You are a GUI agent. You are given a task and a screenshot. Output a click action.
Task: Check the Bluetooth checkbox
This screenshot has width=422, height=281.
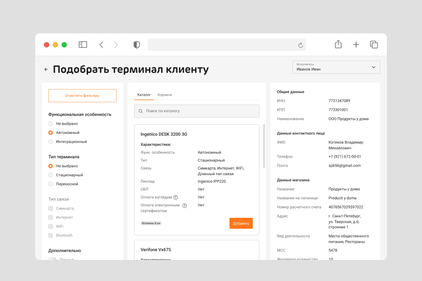click(50, 235)
